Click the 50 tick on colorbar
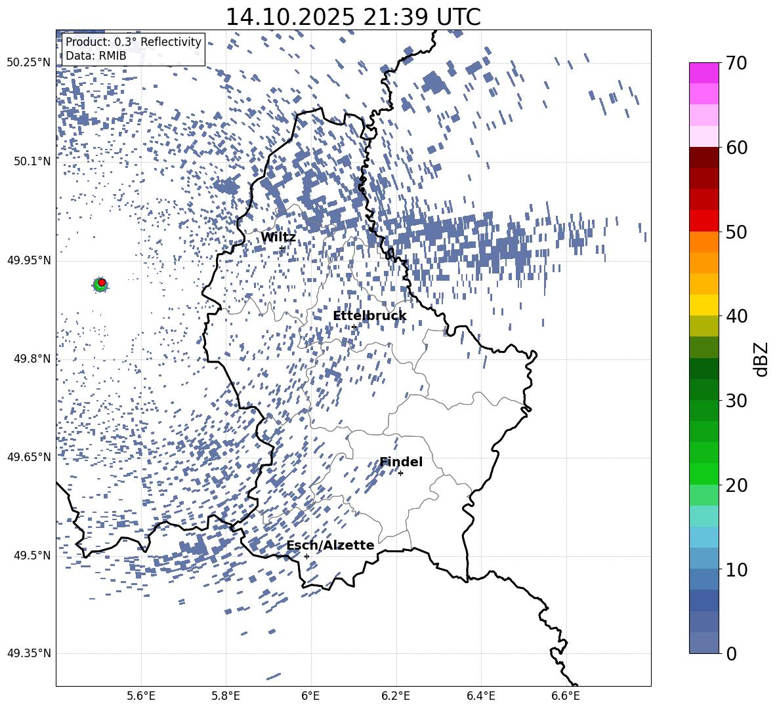Image resolution: width=777 pixels, height=709 pixels. click(x=736, y=232)
